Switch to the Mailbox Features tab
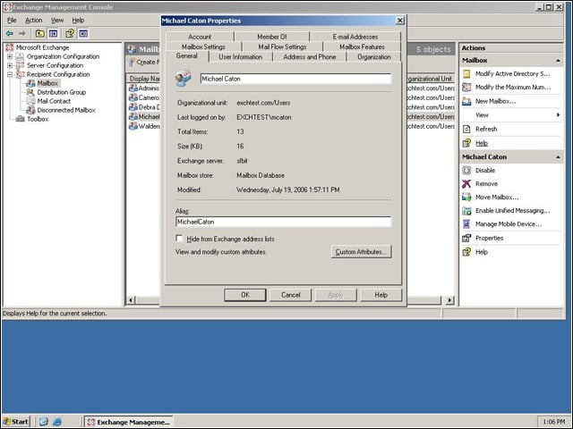Viewport: 573px width, 429px height. 362,46
